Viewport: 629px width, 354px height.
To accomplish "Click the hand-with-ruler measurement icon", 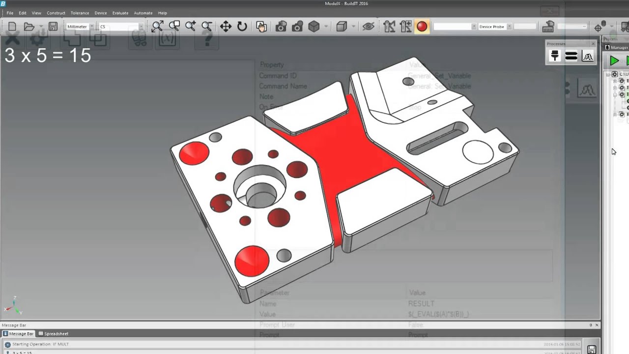I will [548, 27].
